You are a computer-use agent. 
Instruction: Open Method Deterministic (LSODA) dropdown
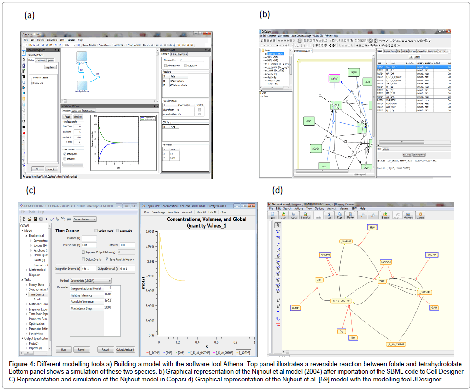[91, 281]
